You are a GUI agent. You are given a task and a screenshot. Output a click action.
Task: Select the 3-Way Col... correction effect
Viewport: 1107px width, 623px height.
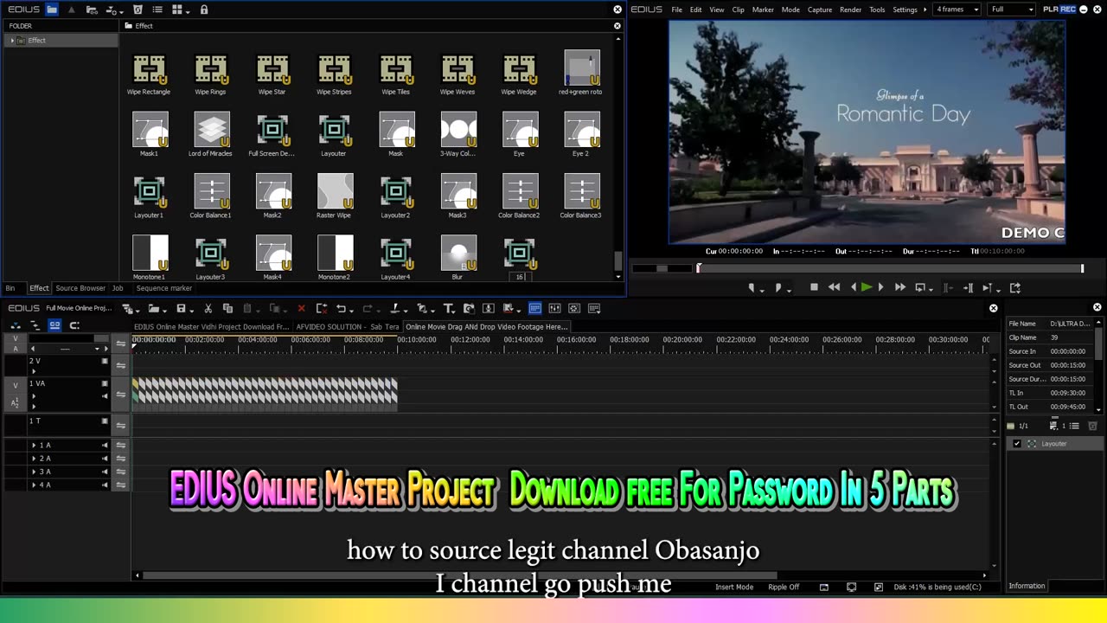point(458,135)
